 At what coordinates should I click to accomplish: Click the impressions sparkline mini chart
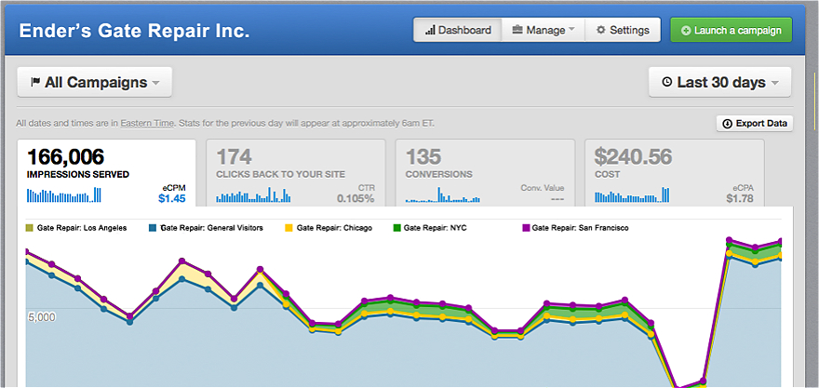pos(63,195)
